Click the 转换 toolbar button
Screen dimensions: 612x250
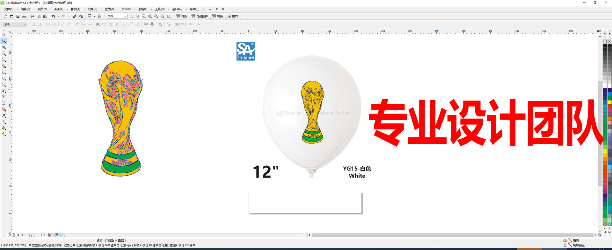point(218,16)
